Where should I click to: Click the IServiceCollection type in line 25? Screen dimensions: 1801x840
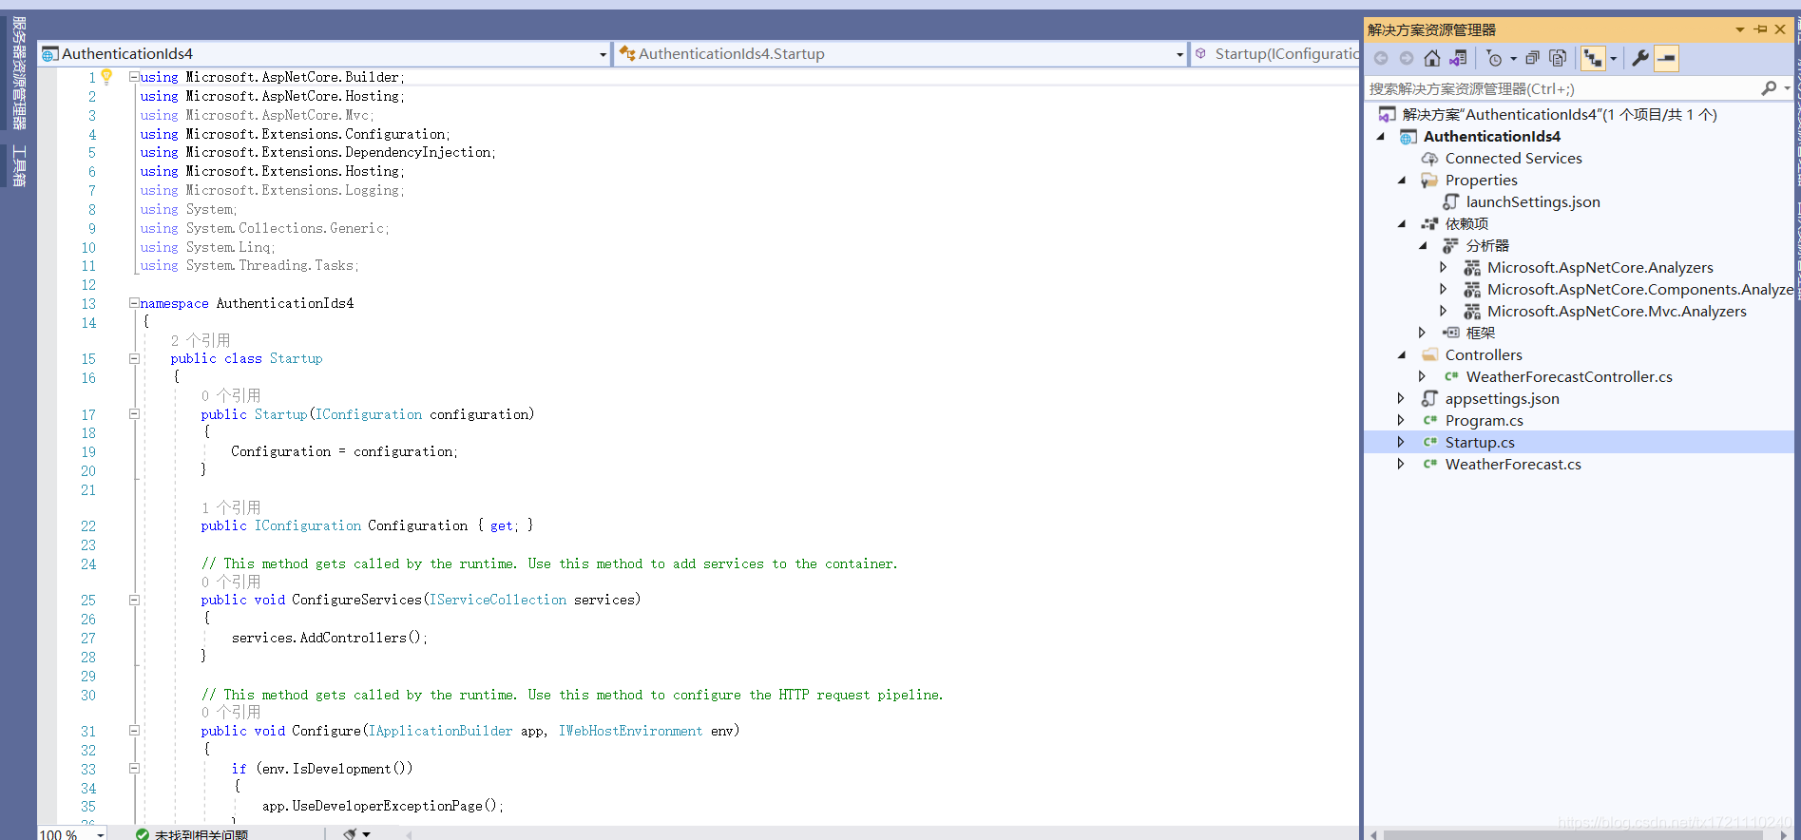pyautogui.click(x=498, y=601)
